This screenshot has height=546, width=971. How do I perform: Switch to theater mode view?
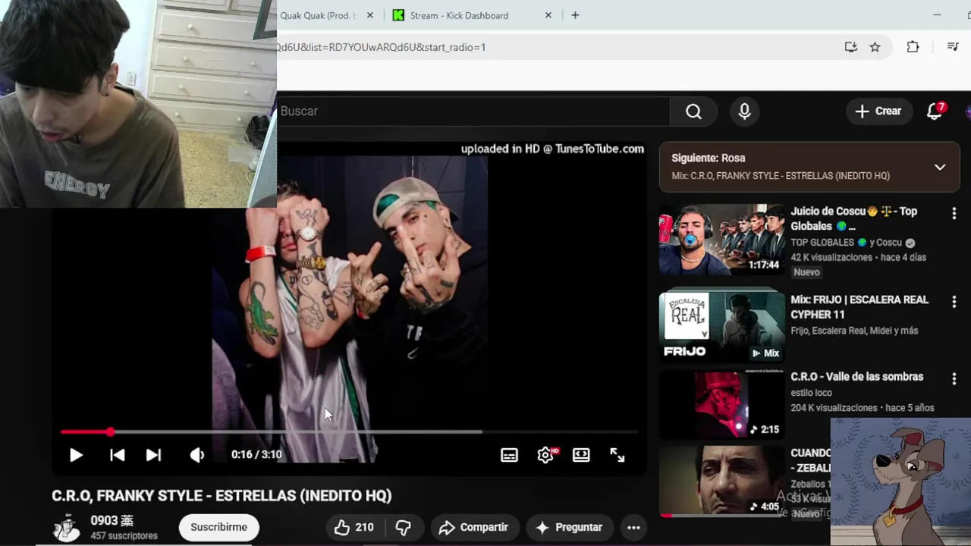581,455
